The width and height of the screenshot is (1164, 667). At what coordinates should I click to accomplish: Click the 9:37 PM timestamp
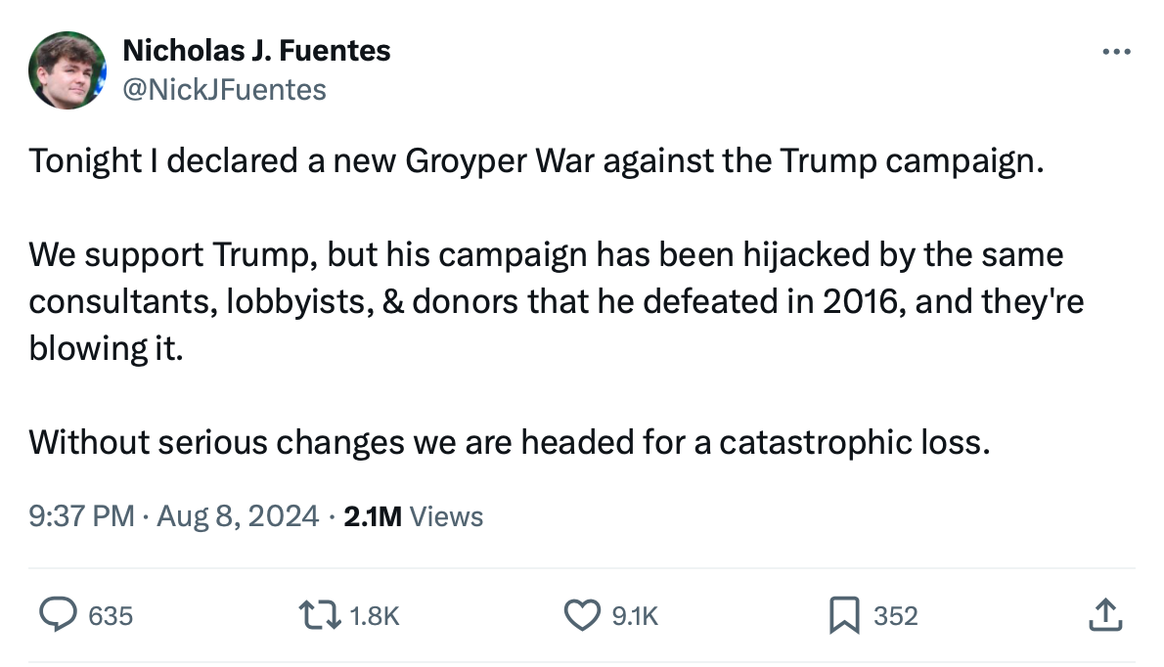[81, 515]
